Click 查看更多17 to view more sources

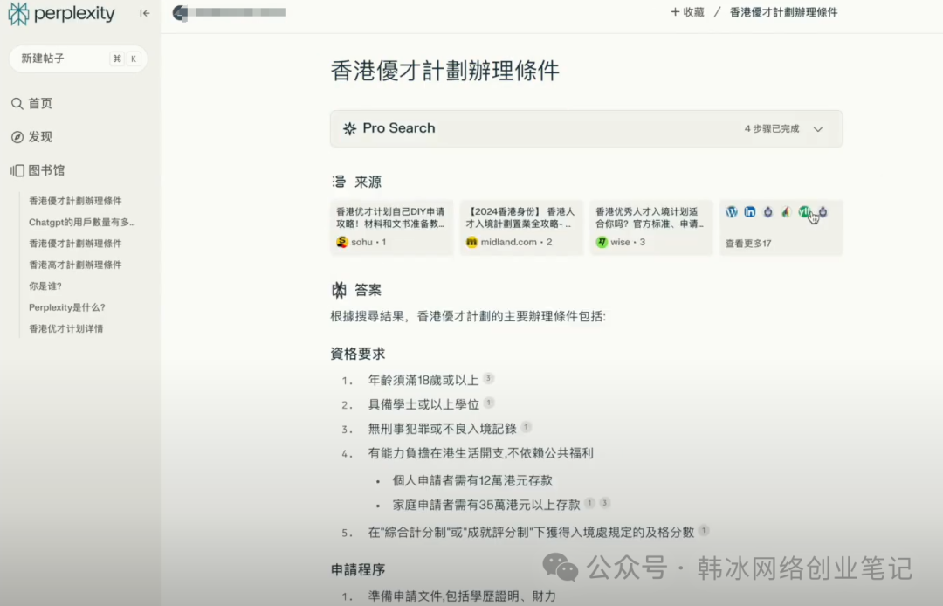click(748, 244)
